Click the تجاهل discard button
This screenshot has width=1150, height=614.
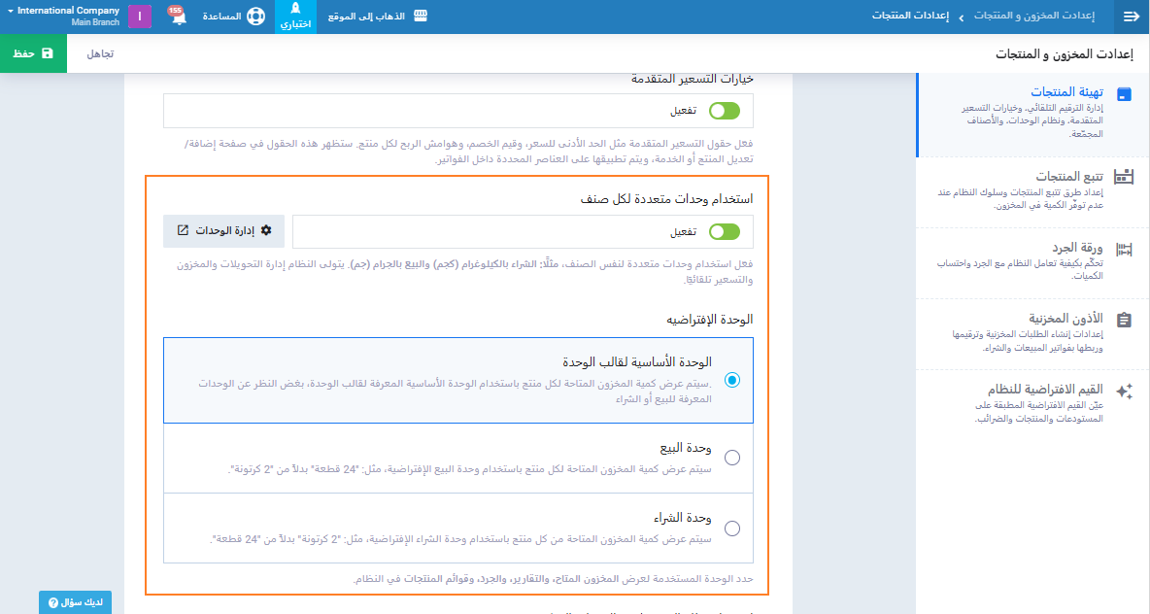point(100,53)
